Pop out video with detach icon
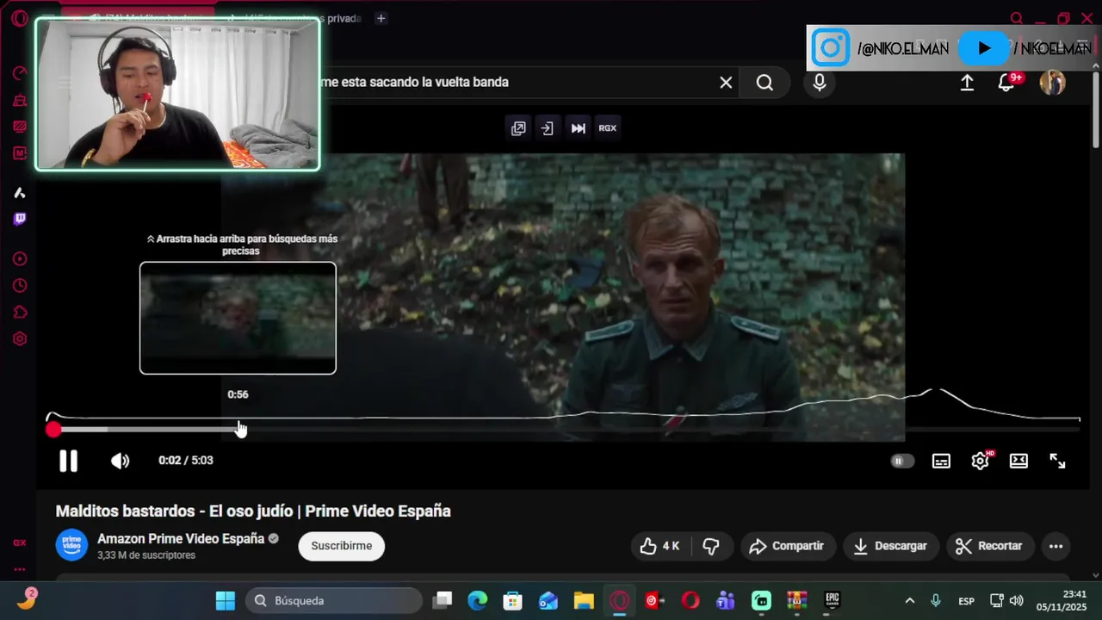 (518, 128)
